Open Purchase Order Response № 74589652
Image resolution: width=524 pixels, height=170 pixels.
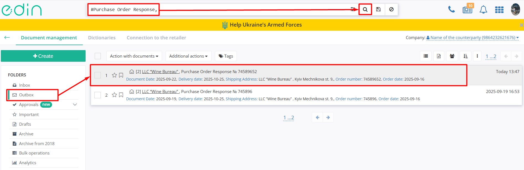coord(219,71)
